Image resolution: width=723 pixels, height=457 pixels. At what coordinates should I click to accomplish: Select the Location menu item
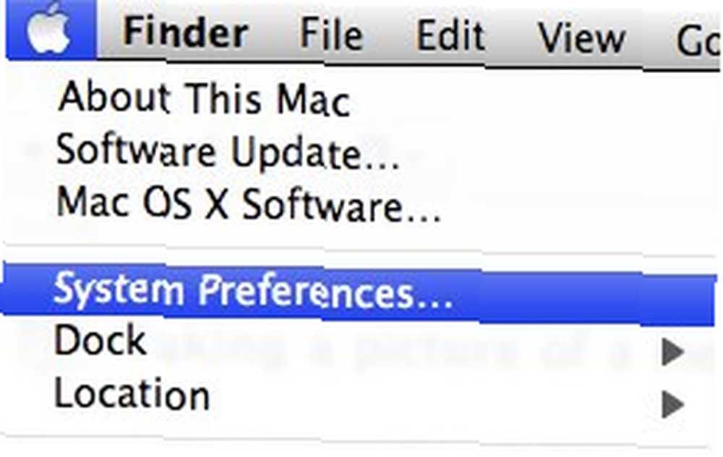pos(132,393)
